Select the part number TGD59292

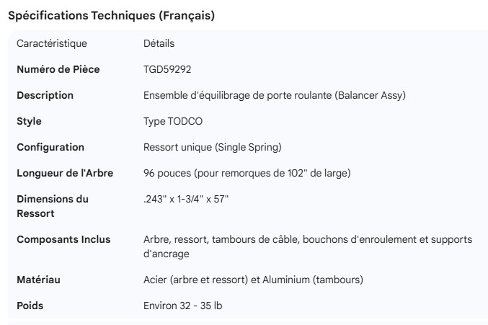click(x=167, y=69)
